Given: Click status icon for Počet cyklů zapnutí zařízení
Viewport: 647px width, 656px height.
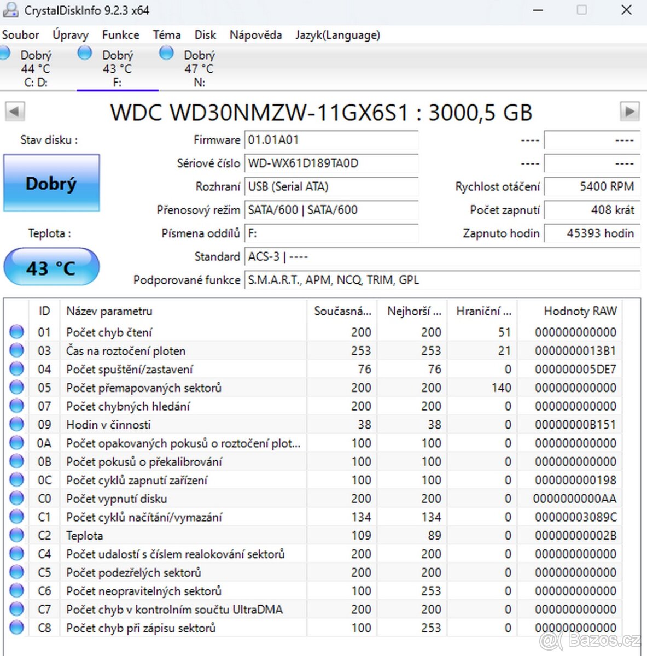Looking at the screenshot, I should 17,480.
